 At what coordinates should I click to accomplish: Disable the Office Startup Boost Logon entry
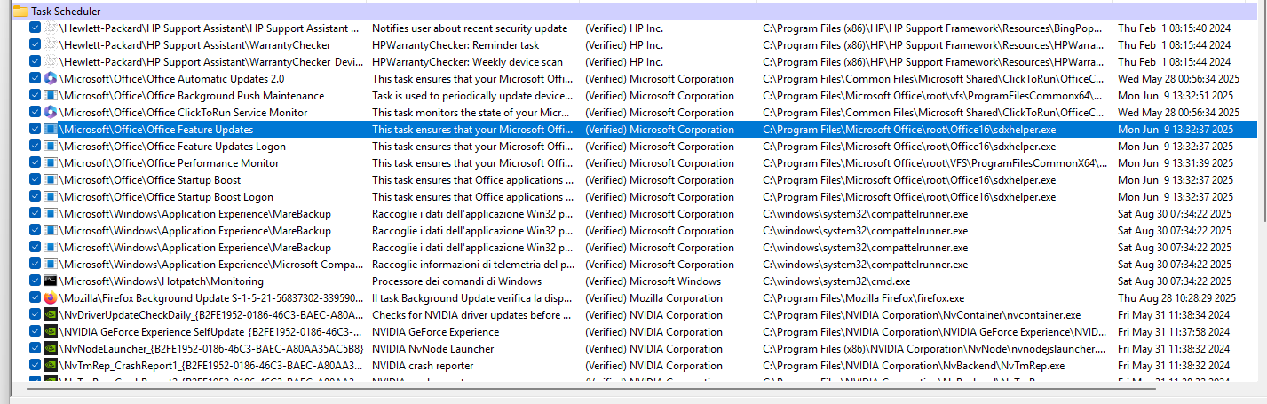tap(35, 197)
